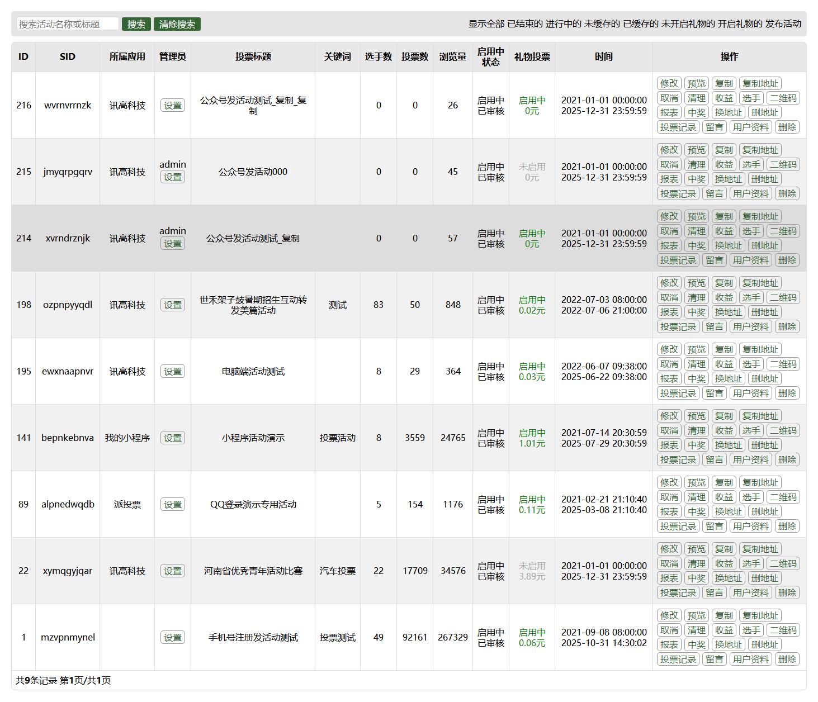Screen dimensions: 818x702
Task: Click 设置 for 电脑端活动测试 row
Action: [173, 371]
